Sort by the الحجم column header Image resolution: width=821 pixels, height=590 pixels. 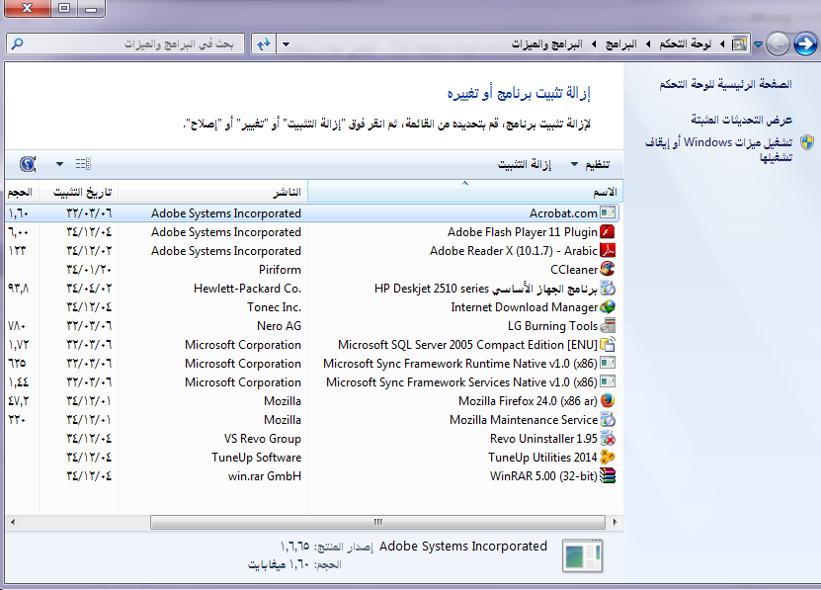[22, 192]
